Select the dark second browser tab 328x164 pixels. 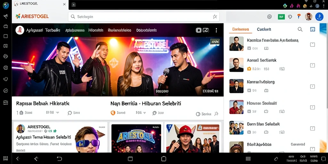(x=74, y=5)
